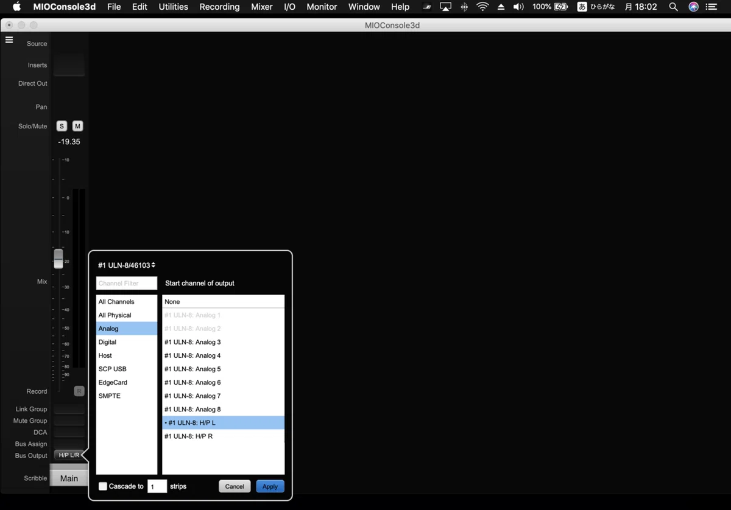Viewport: 731px width, 510px height.
Task: Click the volume icon in menu bar
Action: [518, 7]
